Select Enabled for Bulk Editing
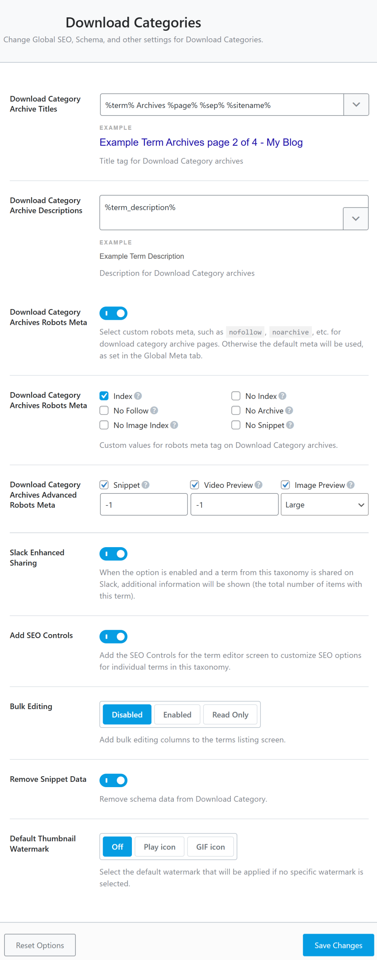This screenshot has height=960, width=377. 177,714
